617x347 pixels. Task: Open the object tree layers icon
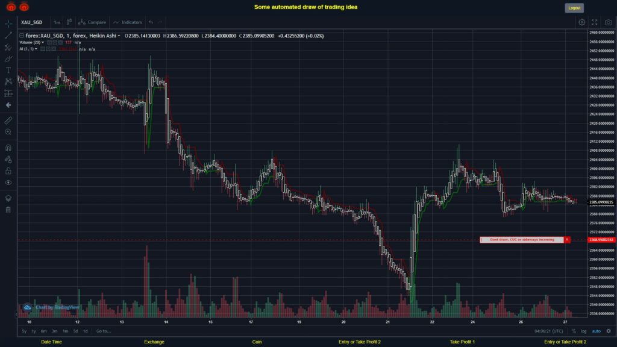(8, 198)
